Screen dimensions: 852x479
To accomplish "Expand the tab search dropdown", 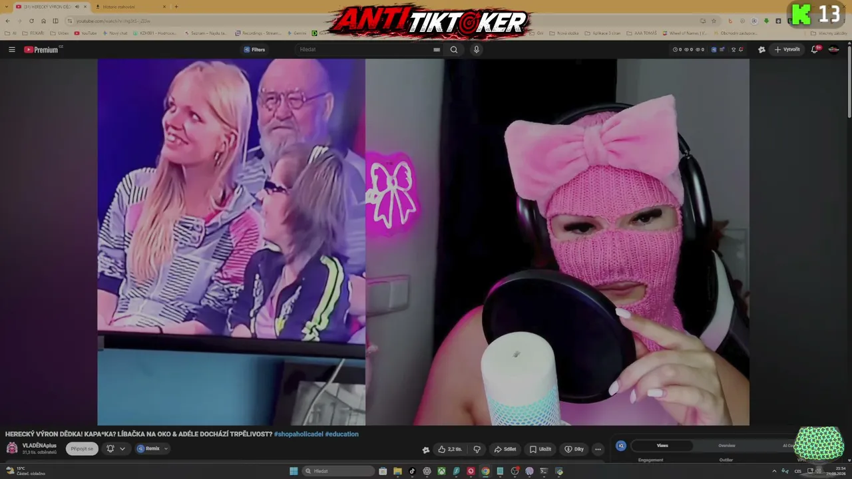I will (x=7, y=7).
